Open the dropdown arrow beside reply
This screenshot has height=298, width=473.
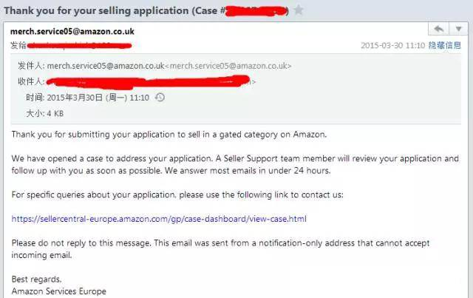458,29
